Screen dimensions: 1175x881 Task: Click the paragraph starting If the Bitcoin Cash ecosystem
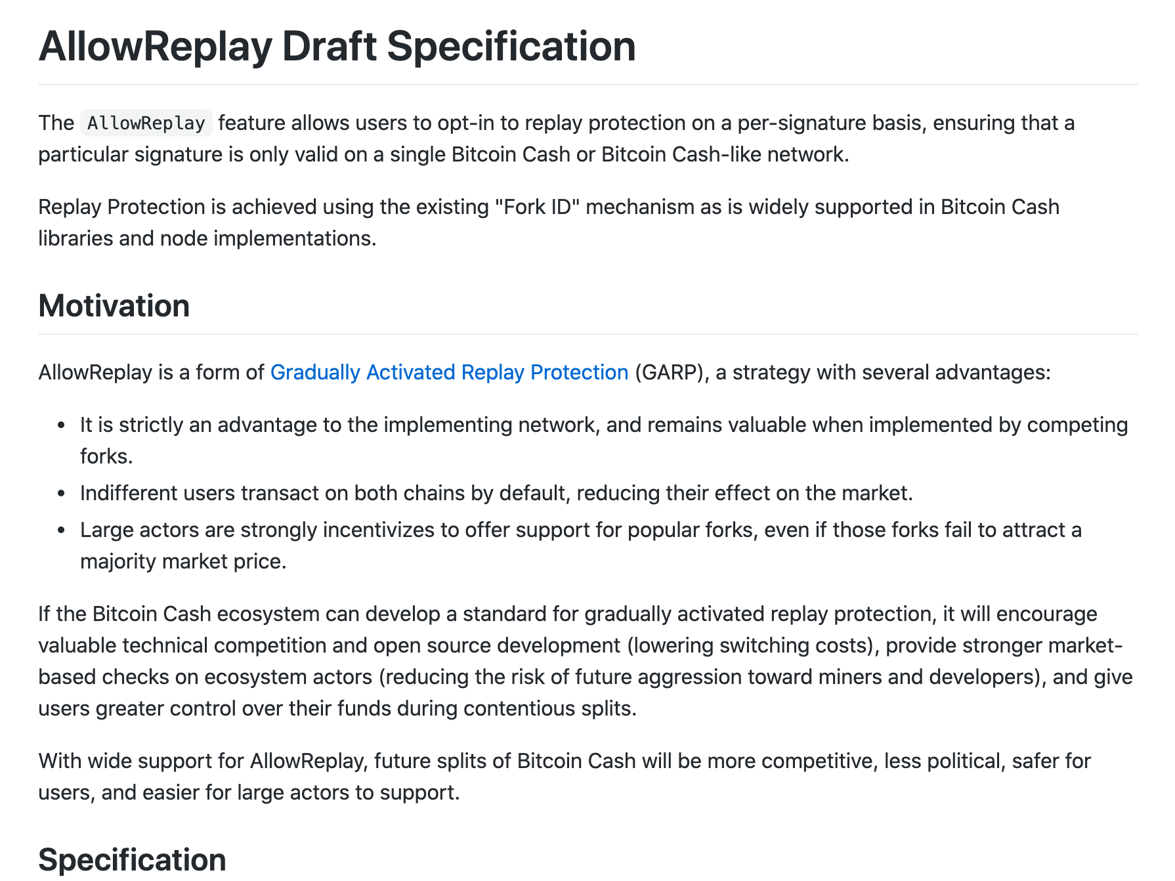586,661
